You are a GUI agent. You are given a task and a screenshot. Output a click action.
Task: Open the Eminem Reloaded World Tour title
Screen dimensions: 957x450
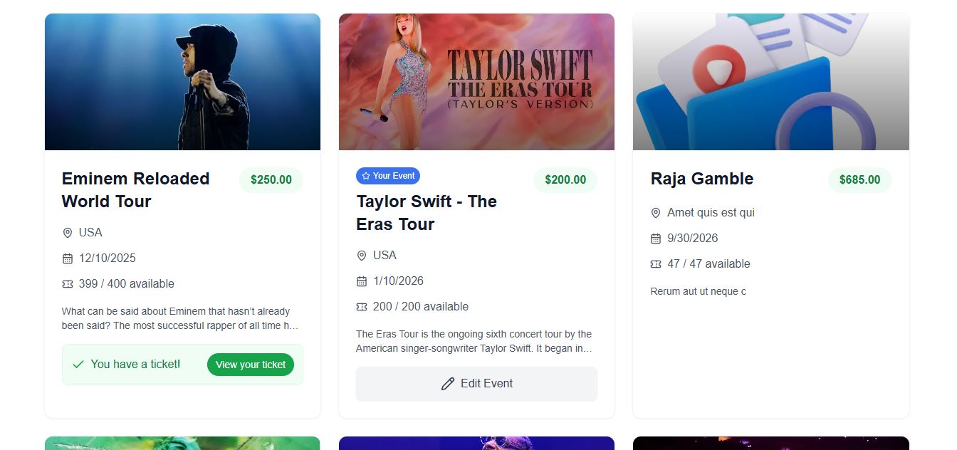[136, 190]
